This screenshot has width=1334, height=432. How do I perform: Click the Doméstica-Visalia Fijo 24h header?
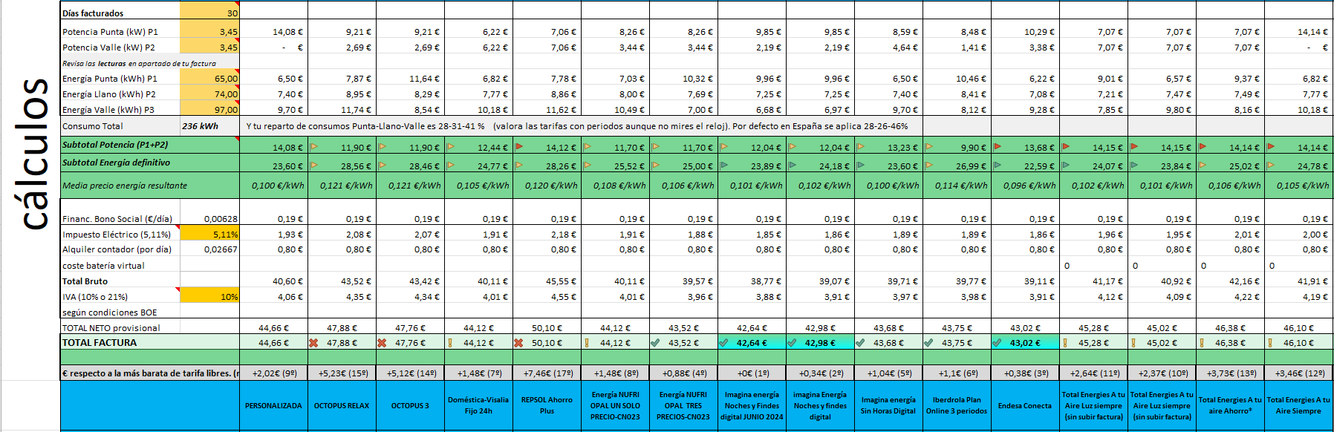tap(478, 405)
